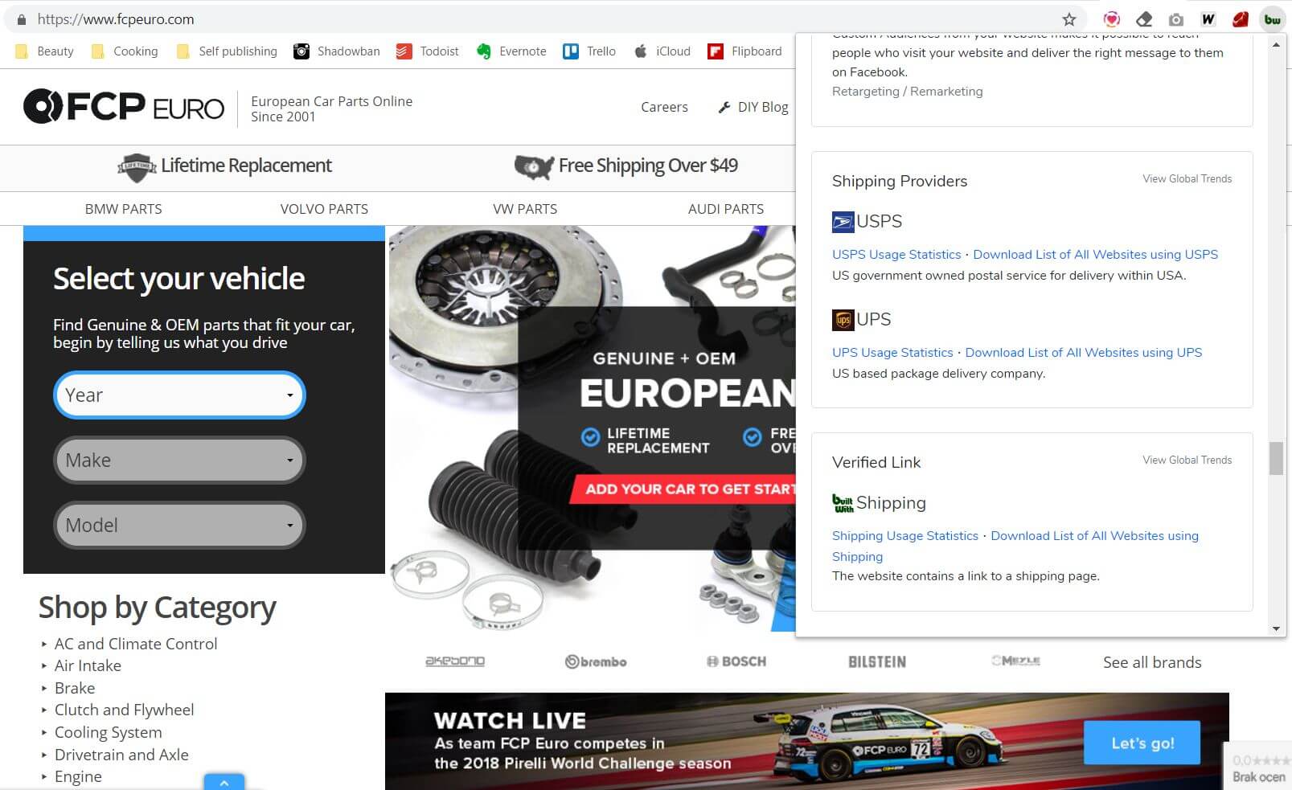Screen dimensions: 1292x790
Task: Open the Evernote bookmark
Action: pos(511,51)
